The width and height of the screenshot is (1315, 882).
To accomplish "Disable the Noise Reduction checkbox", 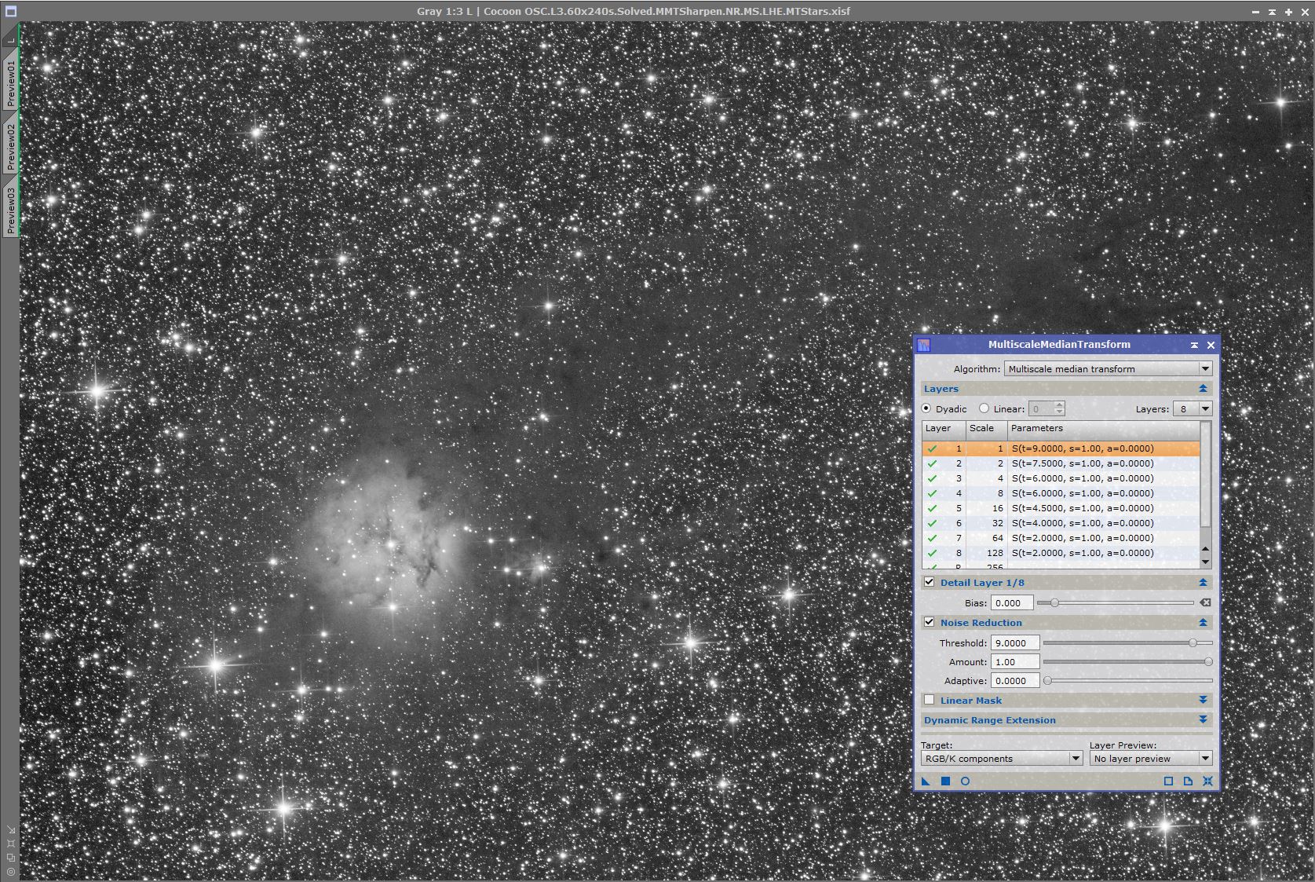I will [930, 622].
